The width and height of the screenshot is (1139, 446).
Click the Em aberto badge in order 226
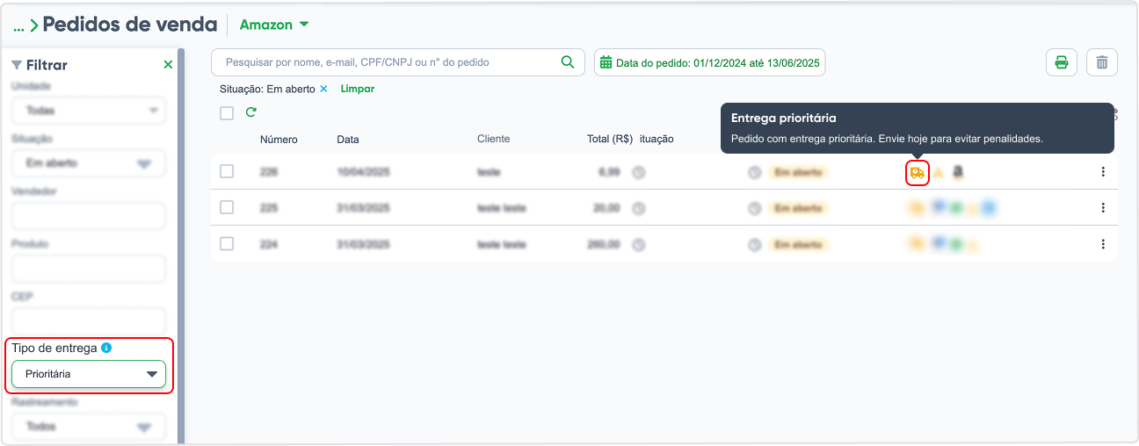click(798, 173)
